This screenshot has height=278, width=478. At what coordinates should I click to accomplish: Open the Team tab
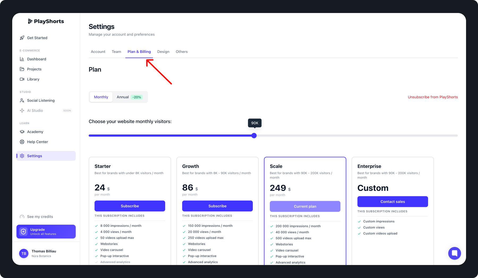point(116,52)
